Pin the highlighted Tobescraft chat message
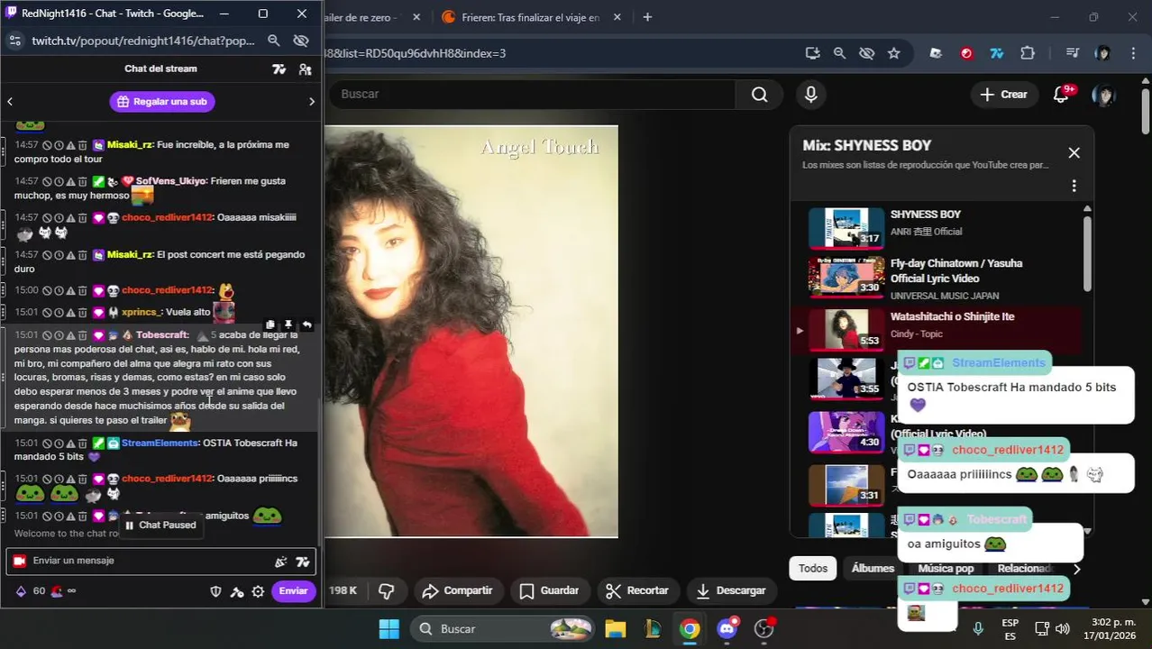Image resolution: width=1152 pixels, height=649 pixels. tap(288, 325)
